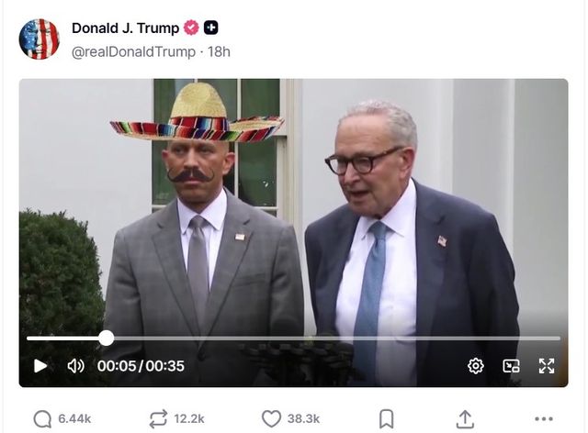
Task: Share the post via upload icon
Action: click(465, 418)
